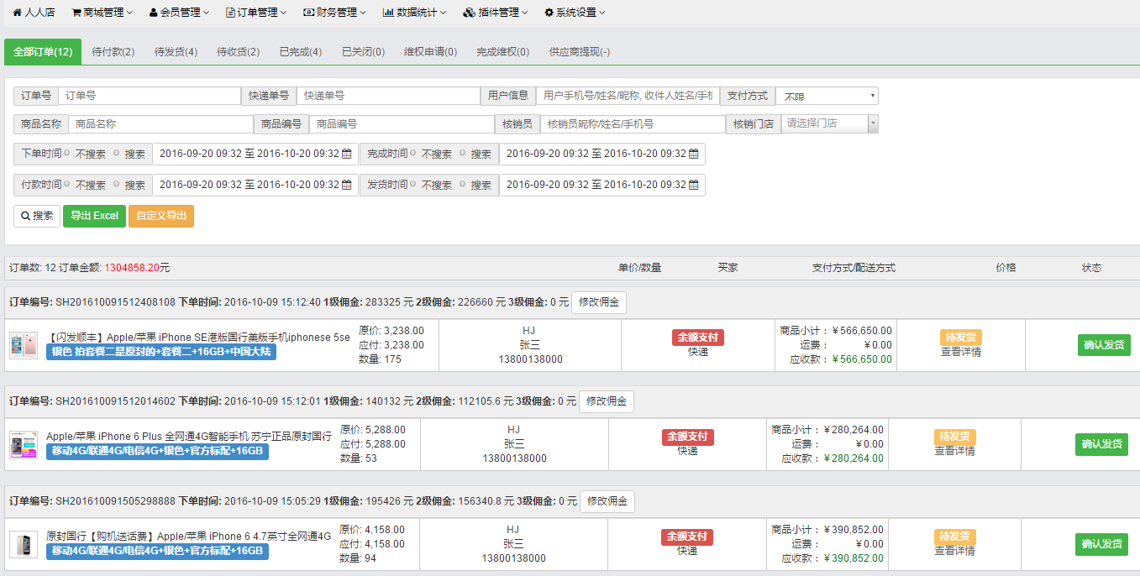Viewport: 1140px width, 576px height.
Task: Select 搜索 radio for 完成时间
Action: (463, 154)
